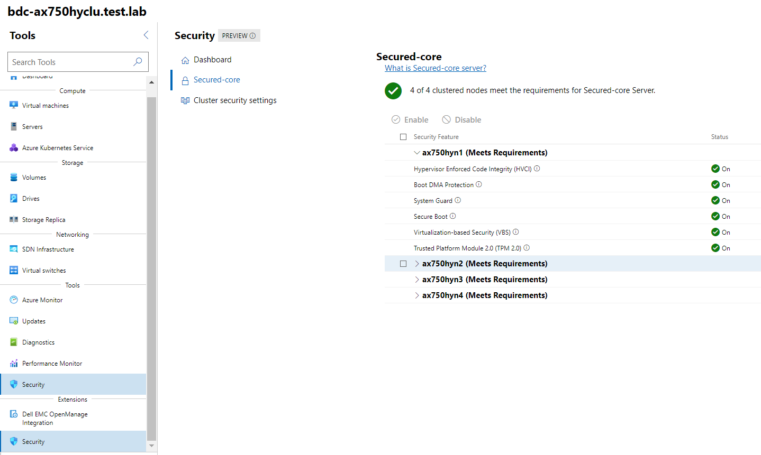Select the Volumes icon in Storage
Image resolution: width=761 pixels, height=455 pixels.
pyautogui.click(x=14, y=177)
